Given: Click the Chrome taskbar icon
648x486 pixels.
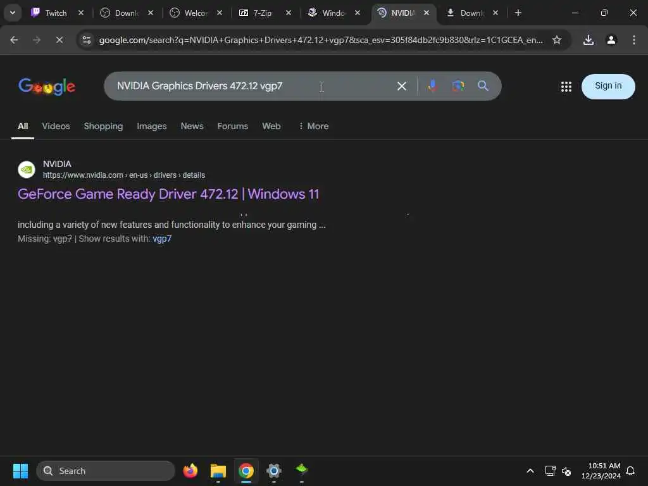Looking at the screenshot, I should pyautogui.click(x=246, y=471).
